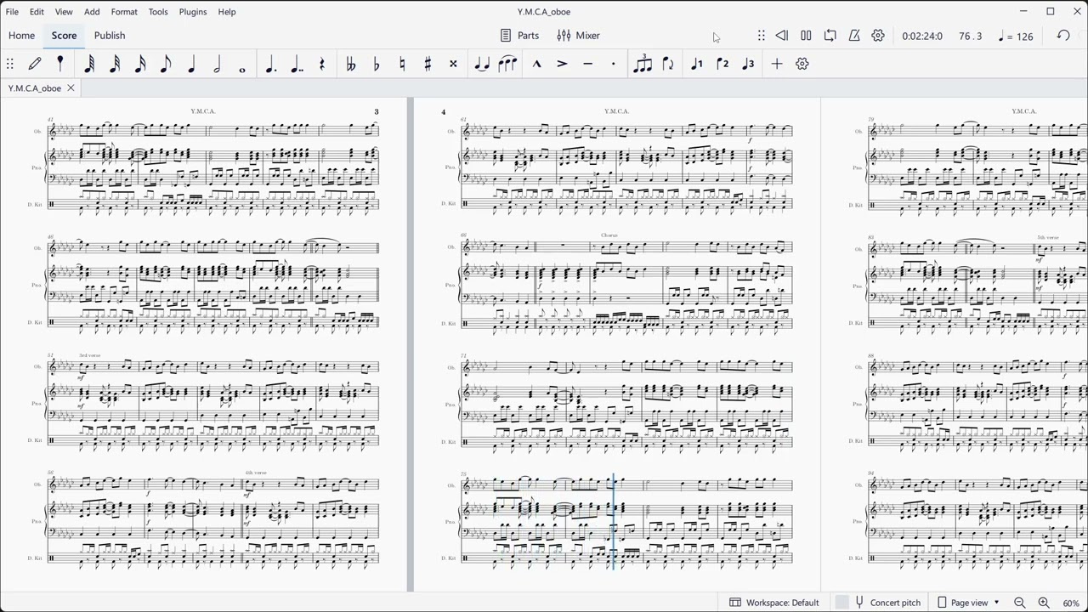Open the Add menu
Image resolution: width=1088 pixels, height=612 pixels.
pyautogui.click(x=92, y=12)
